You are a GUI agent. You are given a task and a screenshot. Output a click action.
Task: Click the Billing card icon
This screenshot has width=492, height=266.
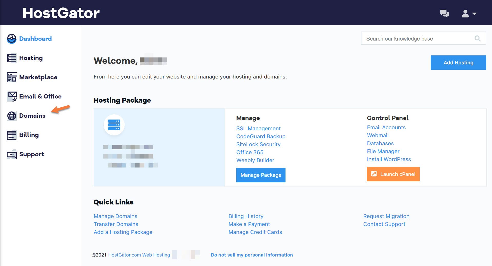point(12,135)
